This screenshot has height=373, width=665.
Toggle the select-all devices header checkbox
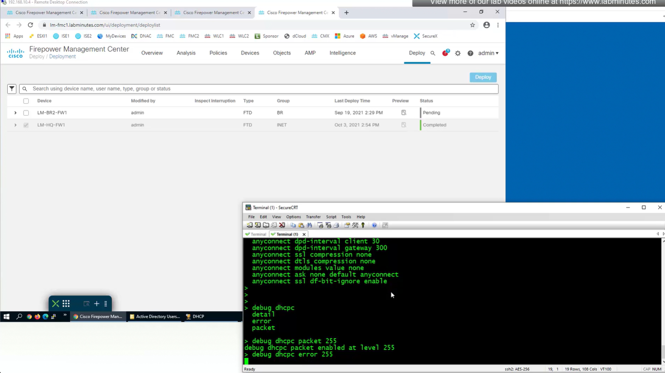click(x=26, y=101)
